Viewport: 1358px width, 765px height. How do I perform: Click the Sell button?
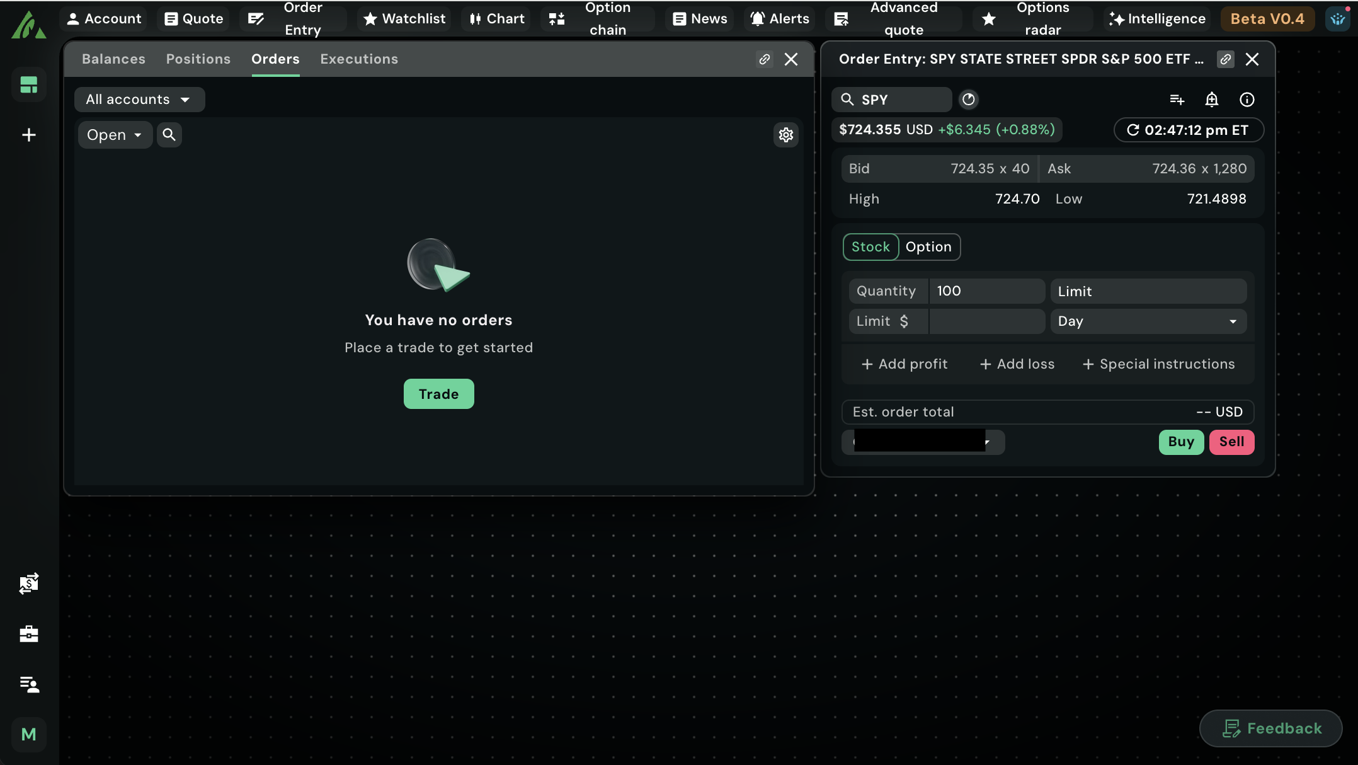pos(1231,442)
